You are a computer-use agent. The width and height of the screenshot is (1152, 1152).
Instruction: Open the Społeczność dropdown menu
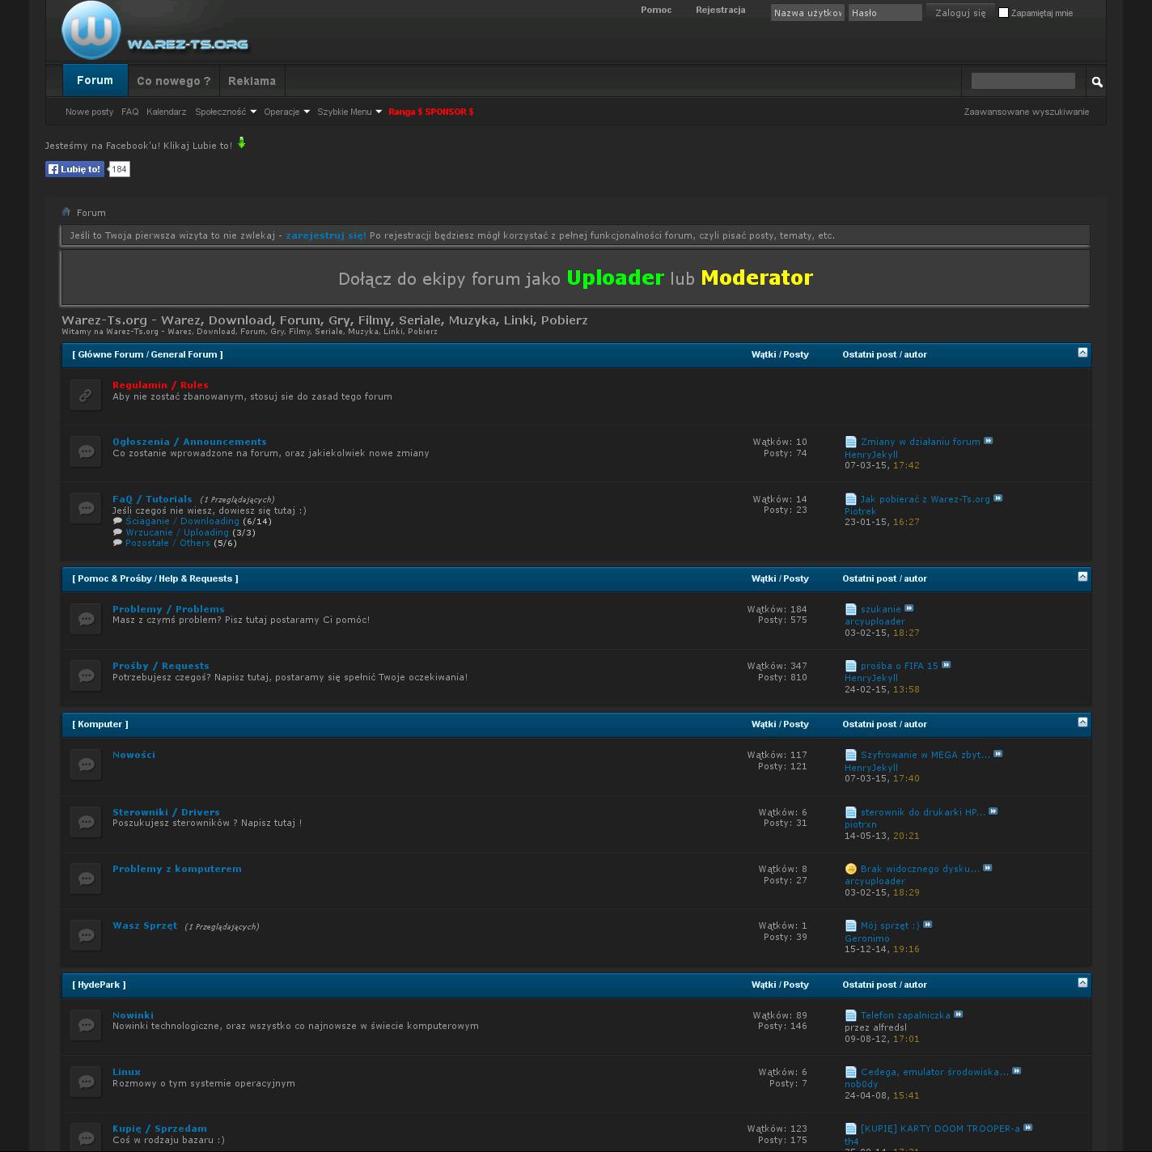[225, 112]
